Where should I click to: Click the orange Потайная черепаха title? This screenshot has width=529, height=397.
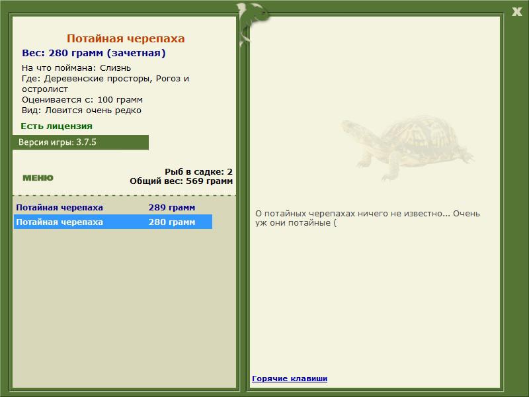[x=126, y=38]
